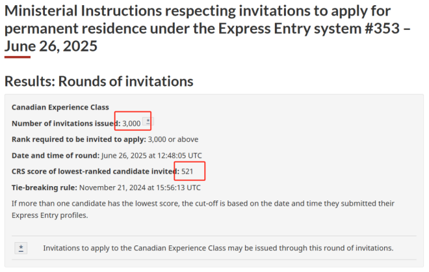Click the 'CRS score of lowest-ranked candidate' label
The image size is (429, 272).
[94, 171]
